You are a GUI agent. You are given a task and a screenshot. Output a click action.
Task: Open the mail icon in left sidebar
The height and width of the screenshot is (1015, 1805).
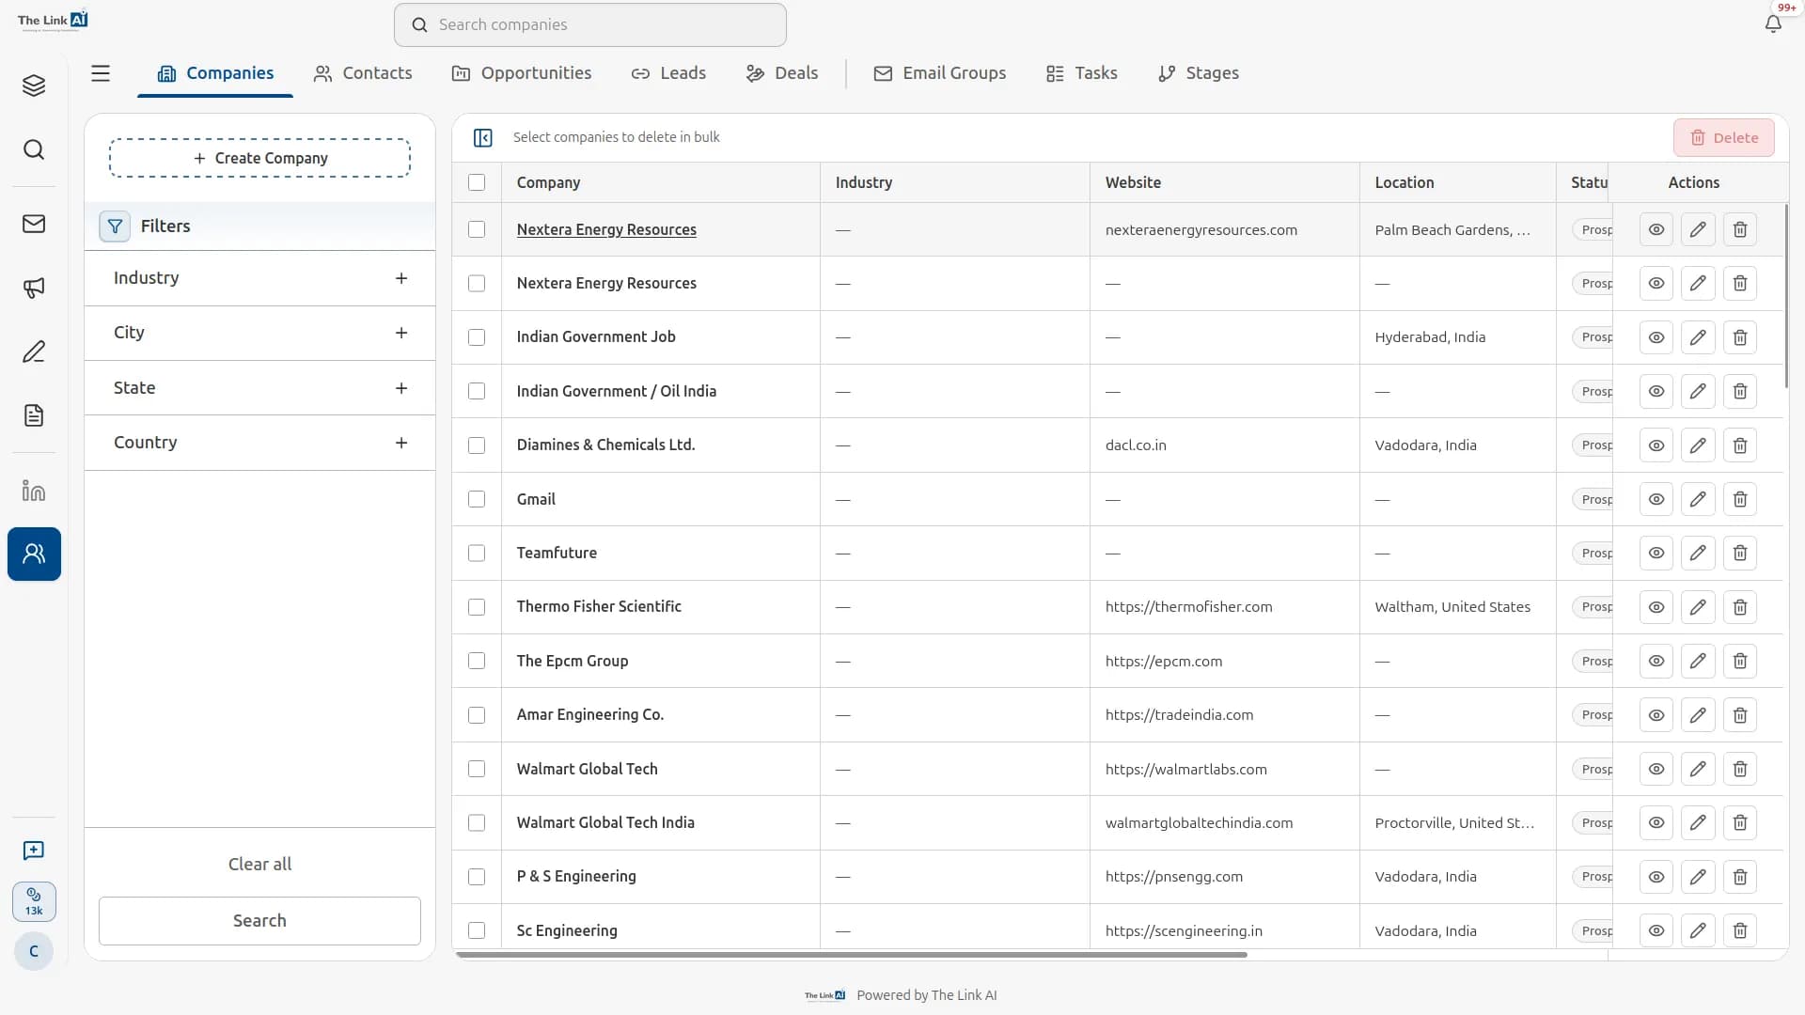(x=34, y=224)
